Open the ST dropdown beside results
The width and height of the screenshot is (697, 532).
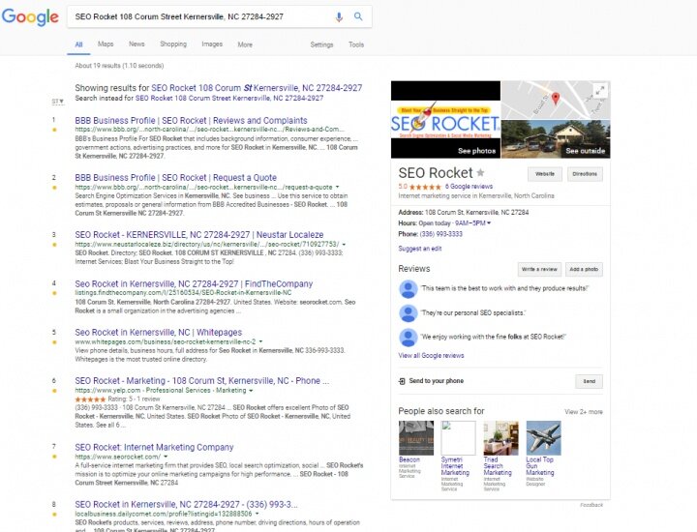[x=57, y=102]
